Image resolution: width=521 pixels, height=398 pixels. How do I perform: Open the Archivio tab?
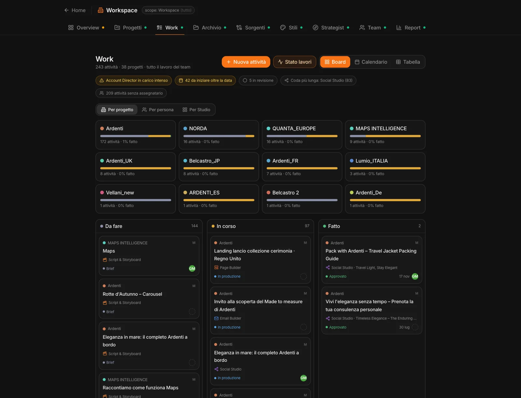coord(210,28)
